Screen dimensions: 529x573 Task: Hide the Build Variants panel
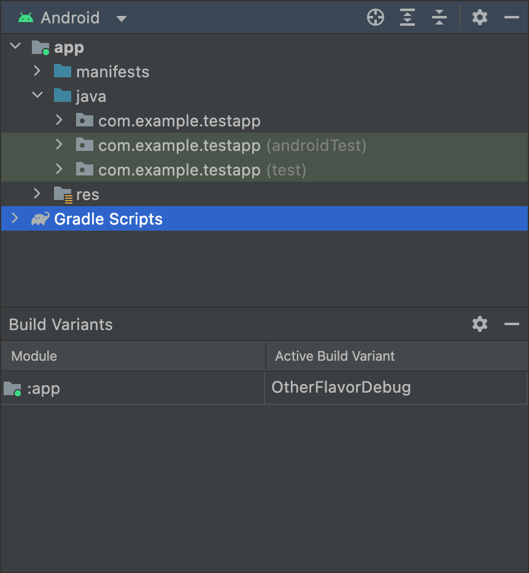[512, 325]
